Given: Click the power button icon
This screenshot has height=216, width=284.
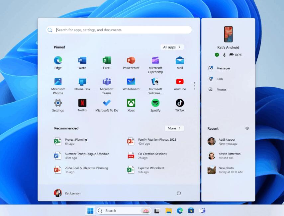Looking at the screenshot, I should pyautogui.click(x=179, y=193).
